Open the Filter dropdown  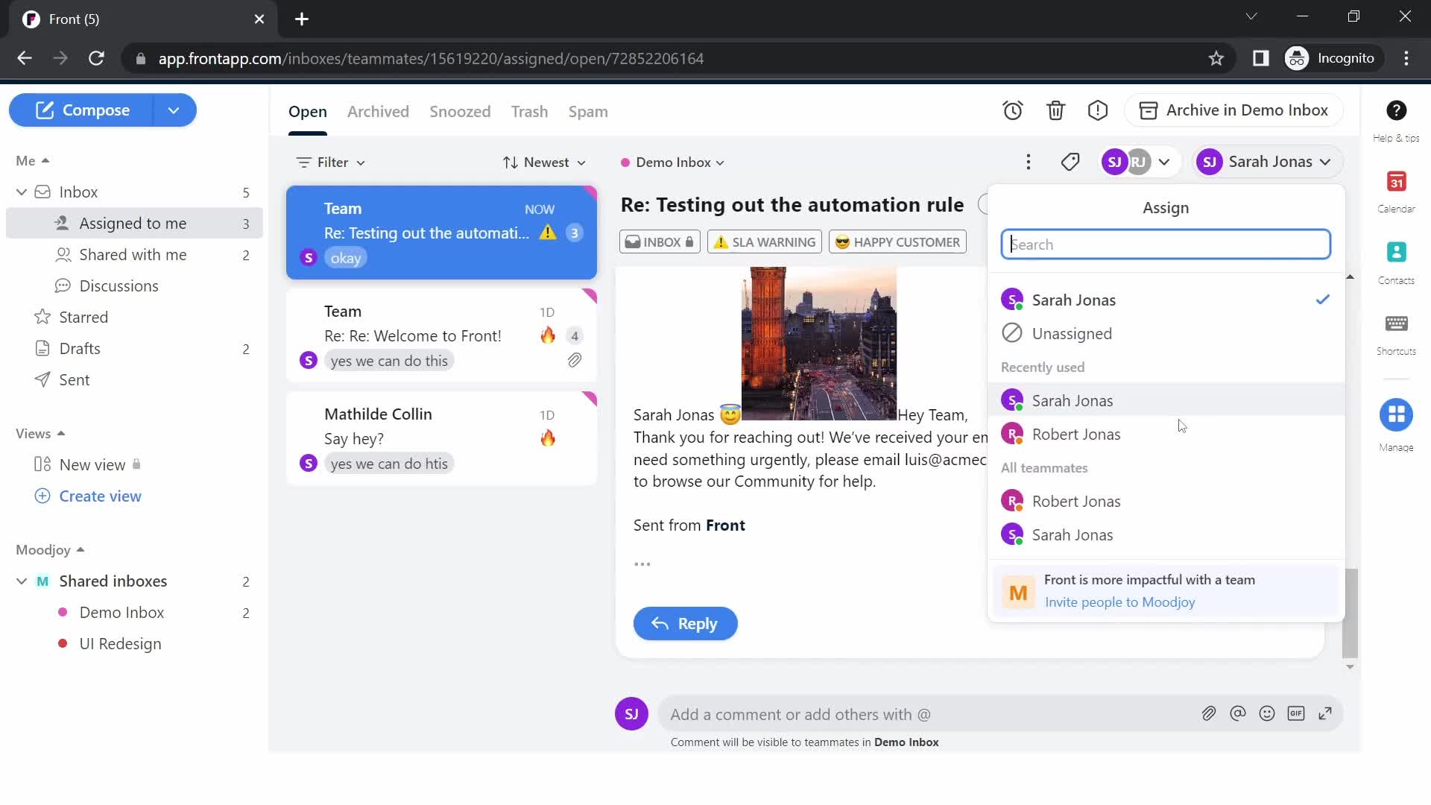coord(330,162)
